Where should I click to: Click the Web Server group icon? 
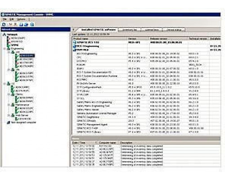(x=13, y=115)
